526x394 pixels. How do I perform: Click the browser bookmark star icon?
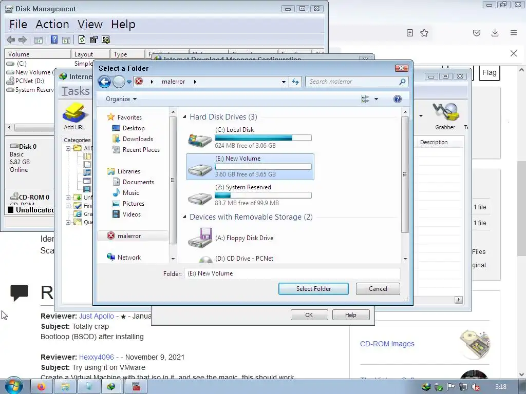tap(424, 33)
